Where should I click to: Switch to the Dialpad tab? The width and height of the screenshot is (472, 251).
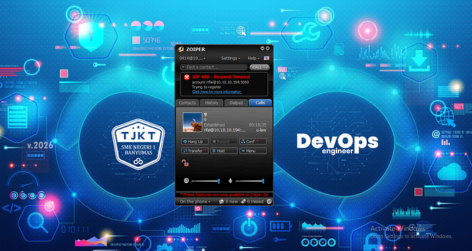(236, 103)
